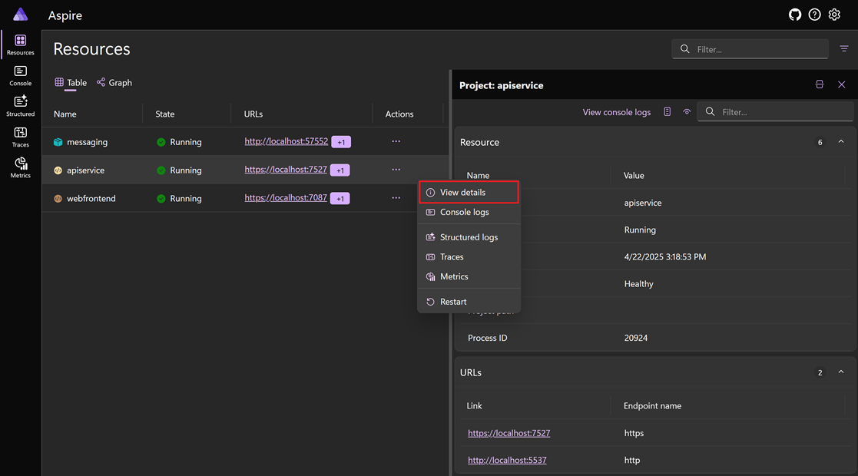Select the messaging resource name
The image size is (858, 476).
click(x=87, y=142)
